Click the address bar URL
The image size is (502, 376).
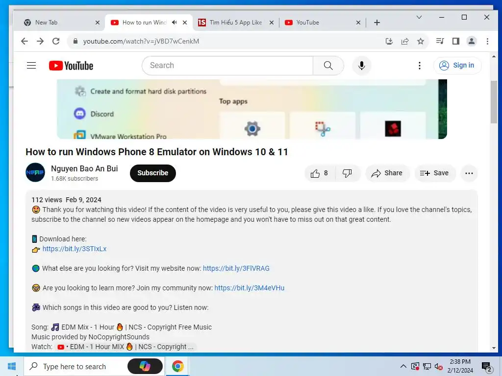[141, 41]
